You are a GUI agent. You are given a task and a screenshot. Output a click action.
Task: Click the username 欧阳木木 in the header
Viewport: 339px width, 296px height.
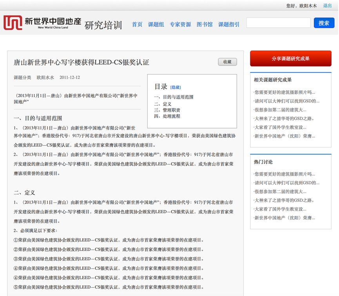pos(308,6)
